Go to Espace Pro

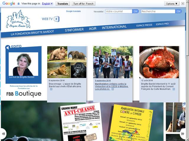(x=162, y=24)
